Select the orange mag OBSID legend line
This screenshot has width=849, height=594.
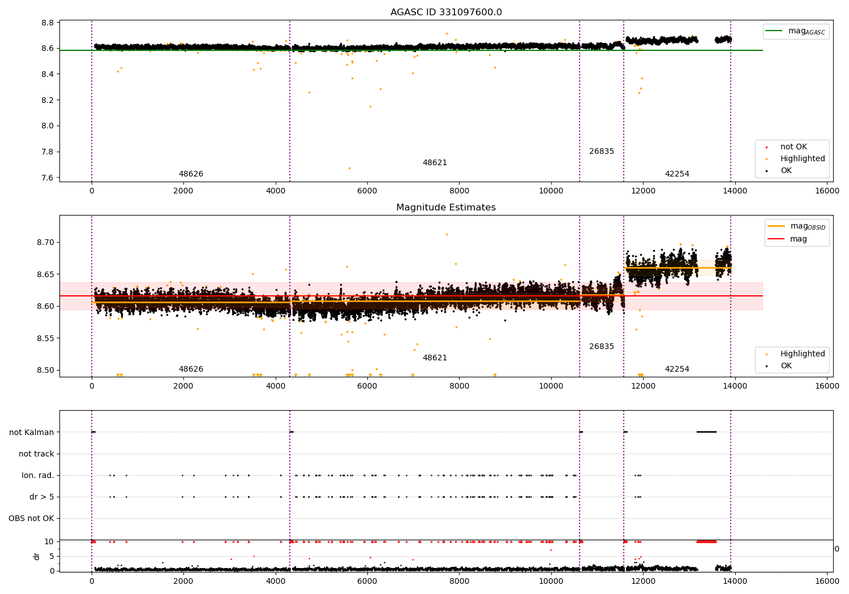pyautogui.click(x=776, y=226)
